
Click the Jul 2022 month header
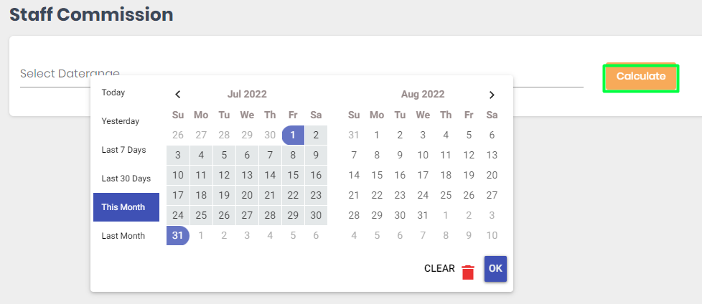pos(247,95)
